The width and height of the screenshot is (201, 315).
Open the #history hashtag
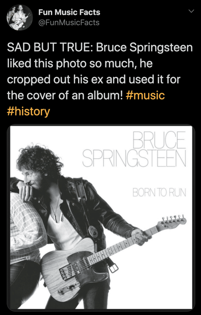pos(28,111)
